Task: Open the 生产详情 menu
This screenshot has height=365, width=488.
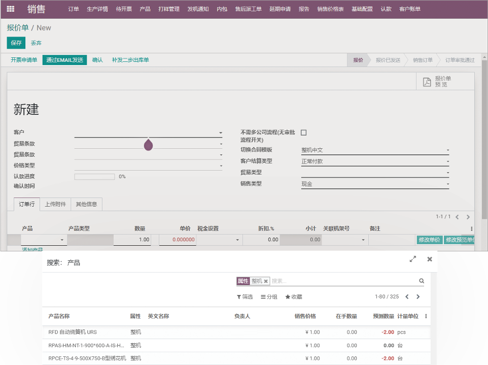Action: pos(97,9)
